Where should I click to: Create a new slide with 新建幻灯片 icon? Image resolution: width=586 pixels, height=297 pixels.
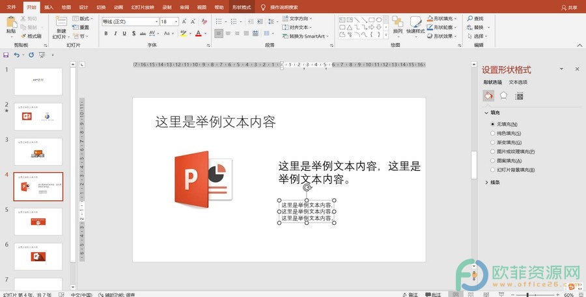tap(61, 21)
